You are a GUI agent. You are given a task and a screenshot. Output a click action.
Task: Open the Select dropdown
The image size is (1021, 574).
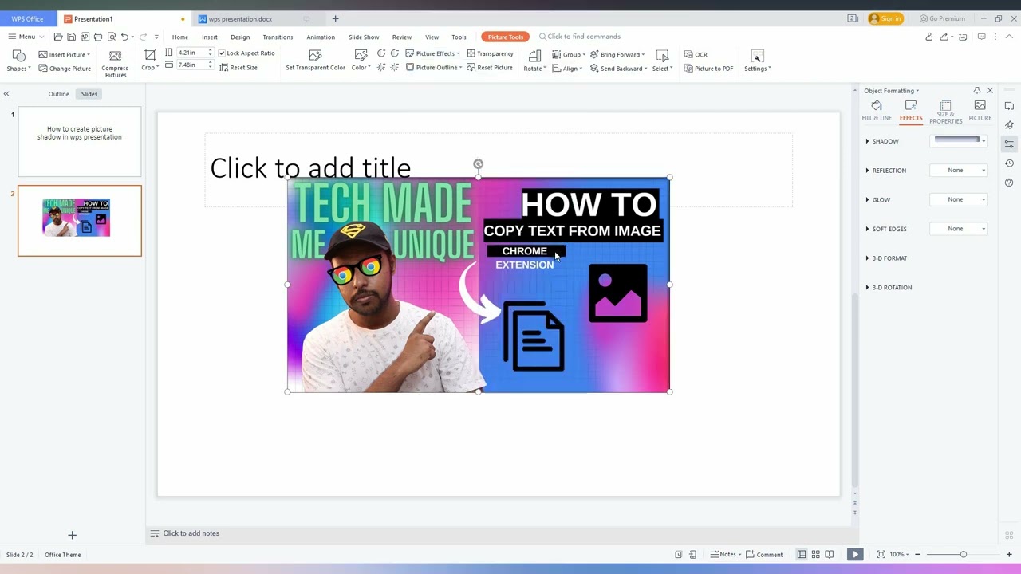662,61
